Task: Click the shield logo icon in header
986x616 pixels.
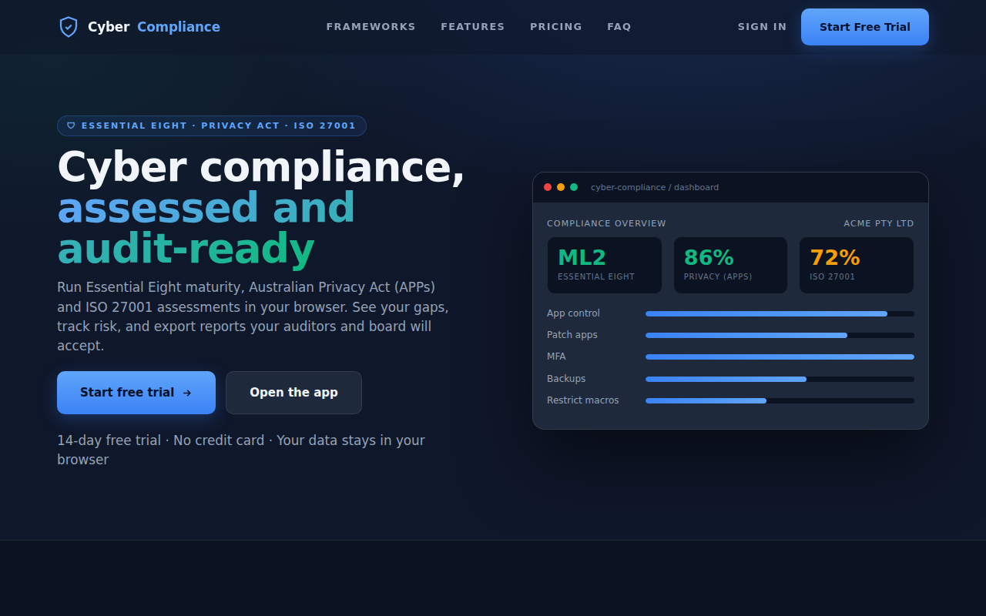Action: 69,27
